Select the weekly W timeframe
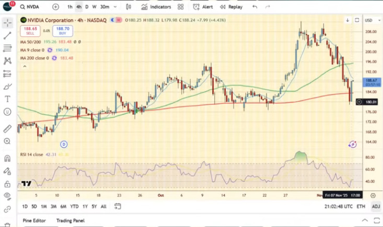 tap(94, 7)
